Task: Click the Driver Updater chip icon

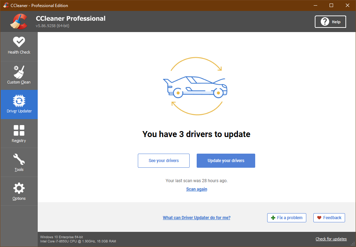Action: click(x=19, y=101)
